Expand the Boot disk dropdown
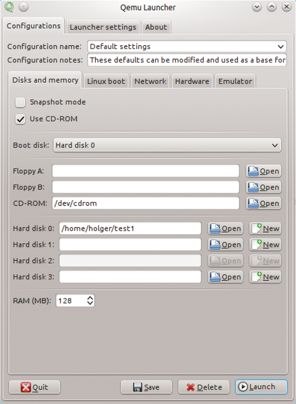This screenshot has height=404, width=296. [x=167, y=145]
